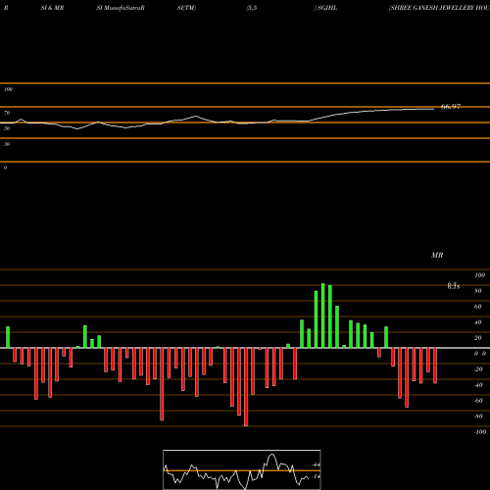Click the SI & MR header text
The image size is (490, 490).
(x=52, y=8)
